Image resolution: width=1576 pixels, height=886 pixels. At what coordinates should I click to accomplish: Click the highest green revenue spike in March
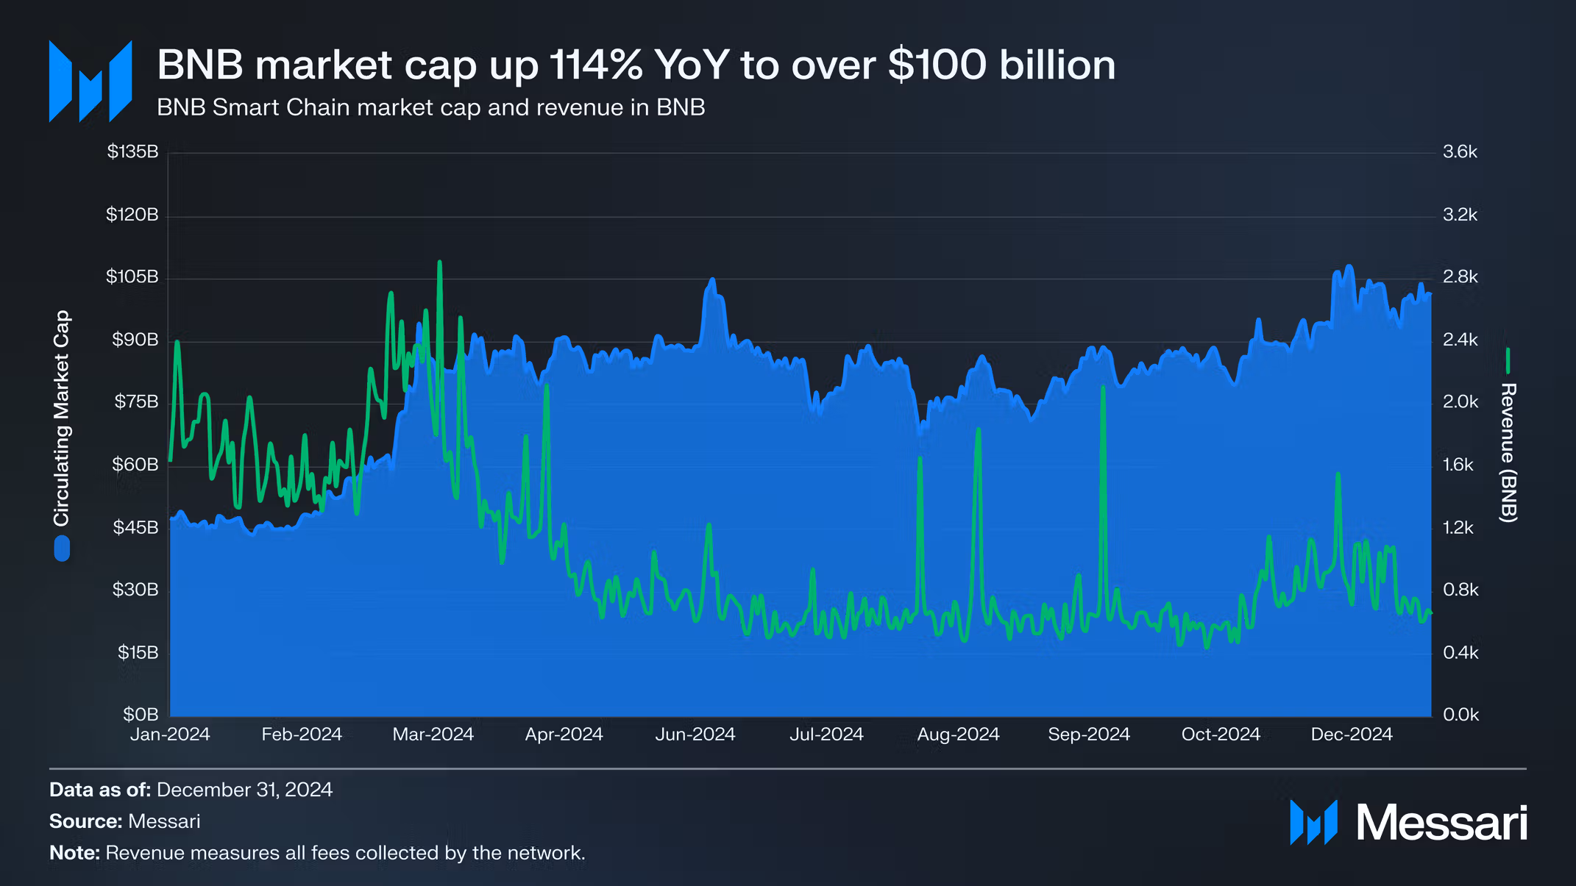coord(439,263)
